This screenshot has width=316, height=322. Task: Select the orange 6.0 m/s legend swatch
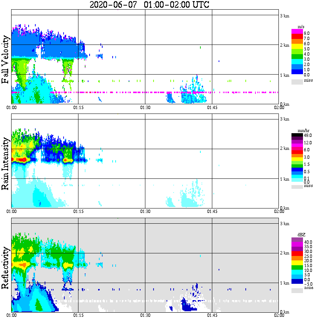[x=297, y=42]
